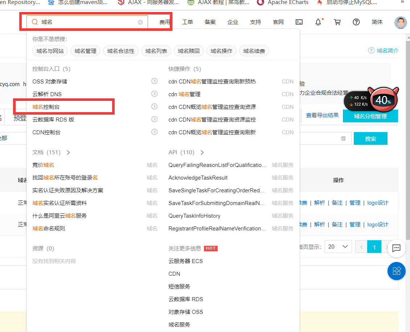The image size is (410, 332).
Task: Open API QueryTaskInfoHistory
Action: coord(194,216)
